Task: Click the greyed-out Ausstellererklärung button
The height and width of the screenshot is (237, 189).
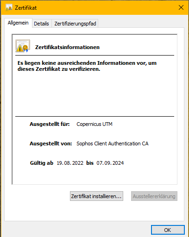Action: (154, 196)
